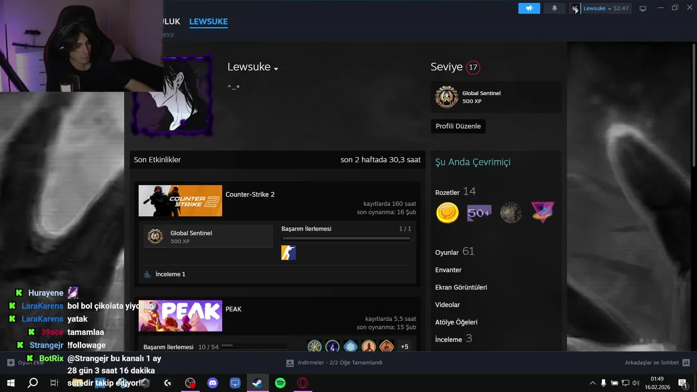Click the fifth PEAK achievement icon
Image resolution: width=697 pixels, height=392 pixels.
click(x=387, y=347)
